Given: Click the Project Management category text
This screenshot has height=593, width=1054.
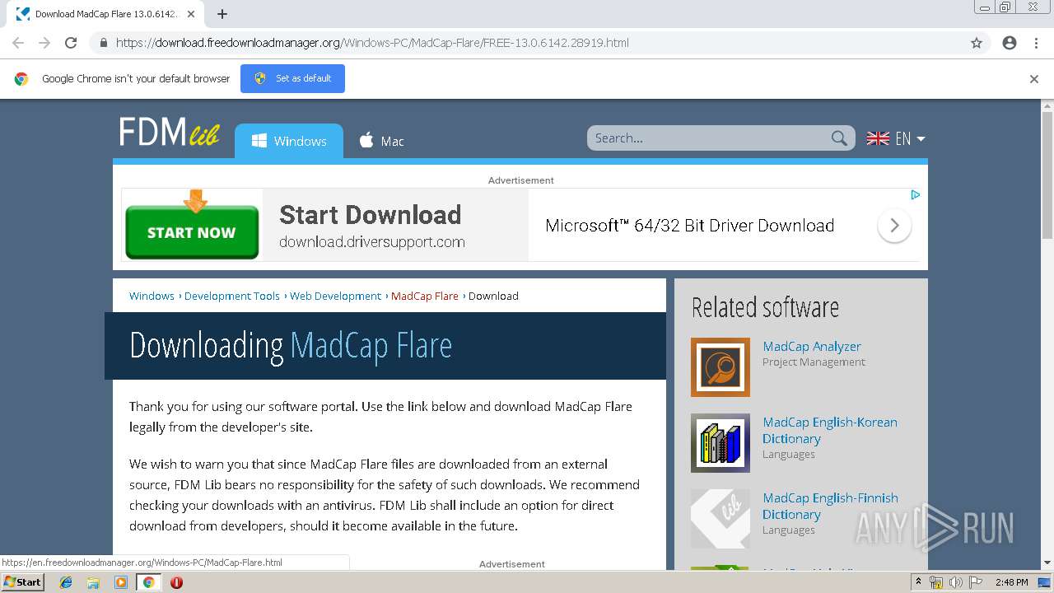Looking at the screenshot, I should click(814, 362).
